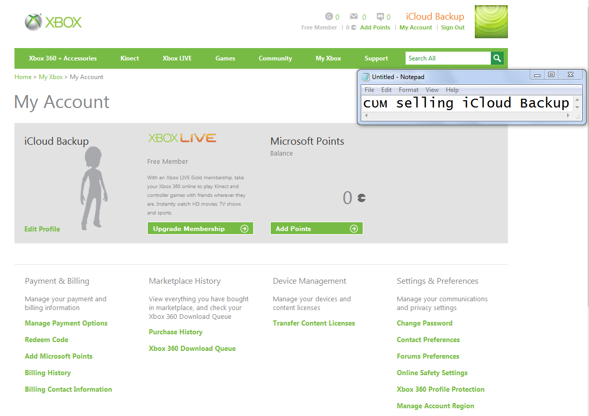Minimize the Notepad window
The width and height of the screenshot is (589, 416).
(537, 75)
